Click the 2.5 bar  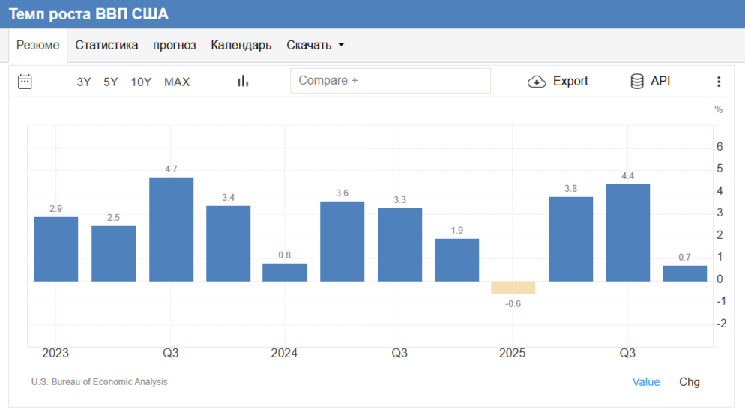click(114, 254)
